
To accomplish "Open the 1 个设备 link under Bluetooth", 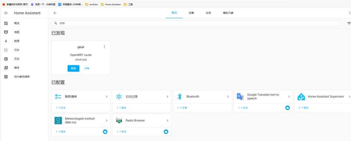I will [x=182, y=108].
